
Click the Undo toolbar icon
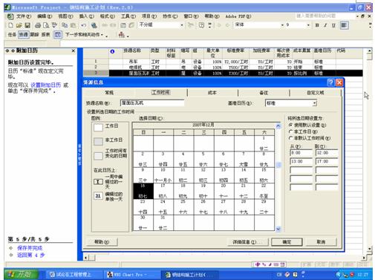[x=84, y=25]
